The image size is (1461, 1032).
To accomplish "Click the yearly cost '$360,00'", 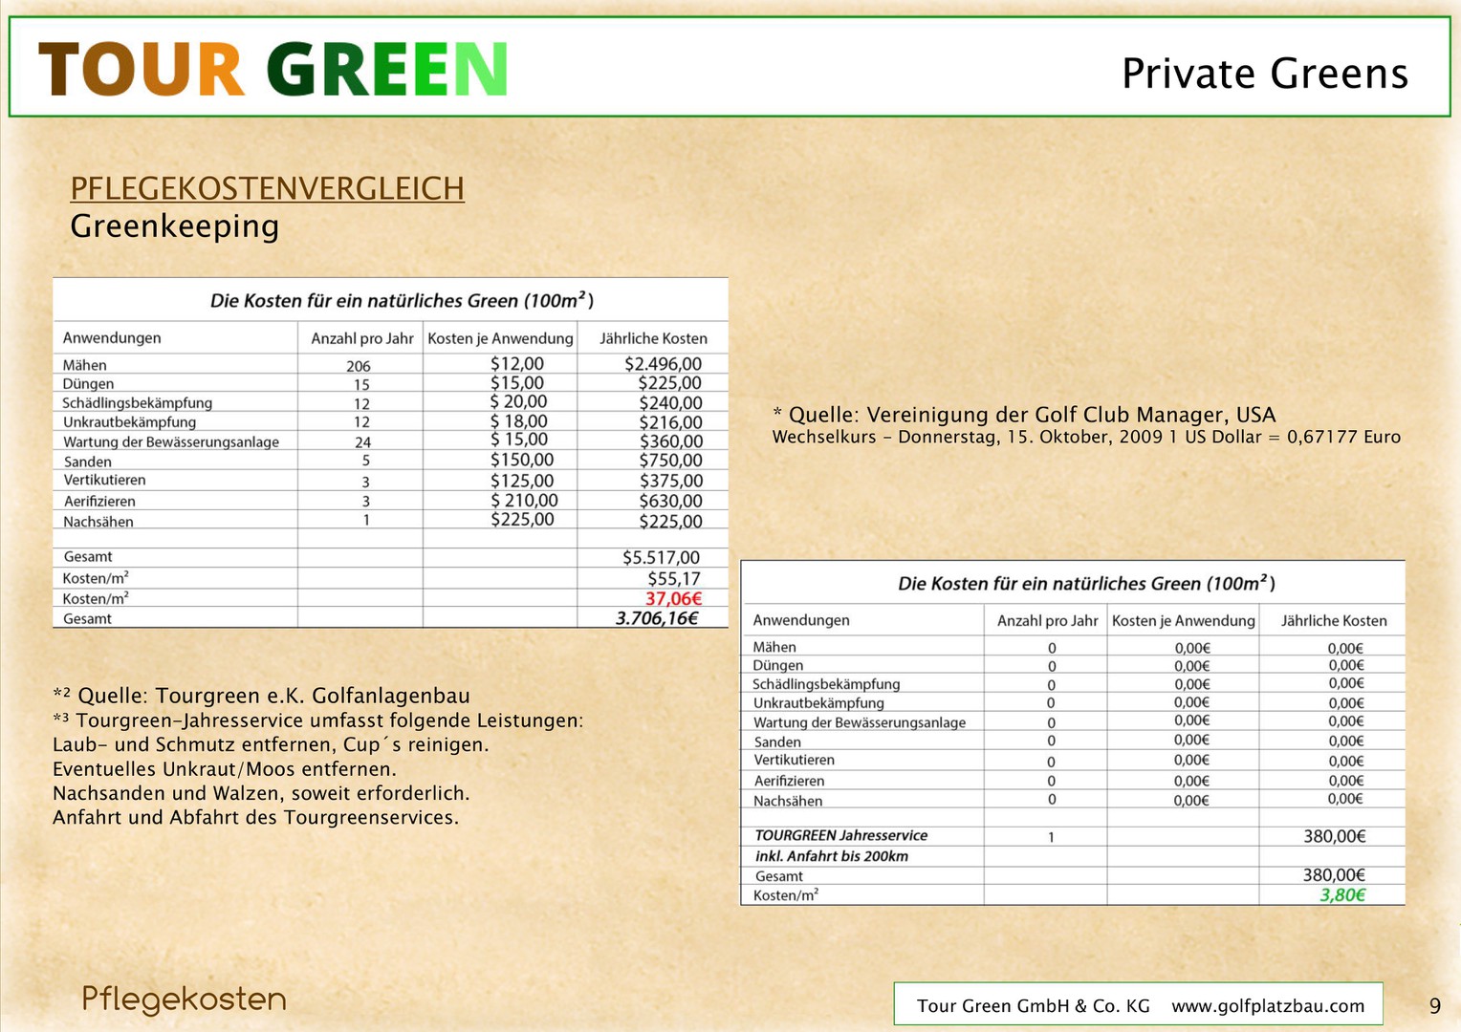I will point(670,441).
